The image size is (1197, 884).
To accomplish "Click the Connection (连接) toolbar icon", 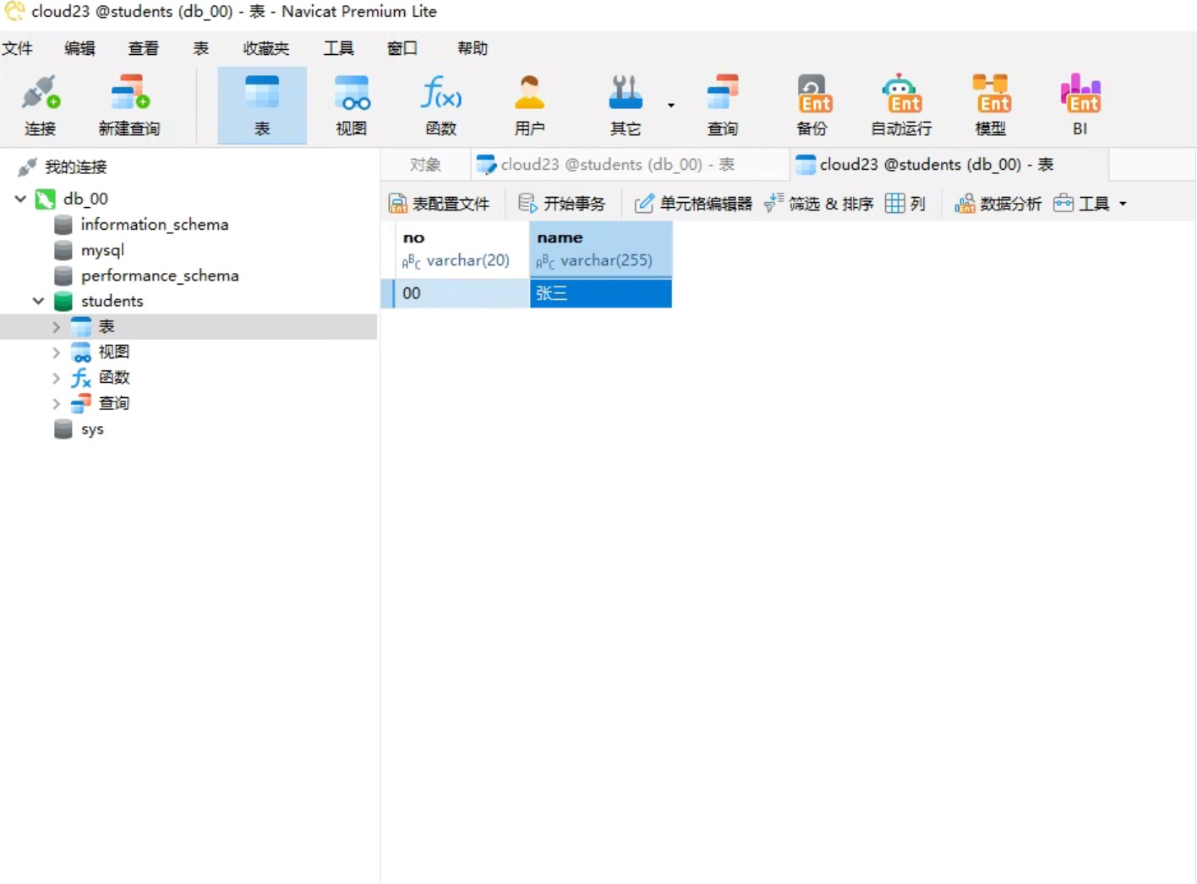I will (40, 105).
